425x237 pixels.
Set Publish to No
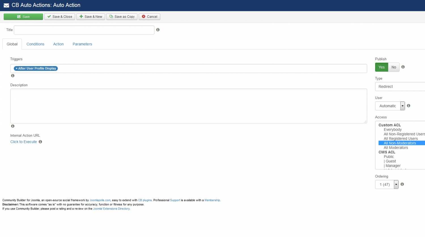pos(394,67)
